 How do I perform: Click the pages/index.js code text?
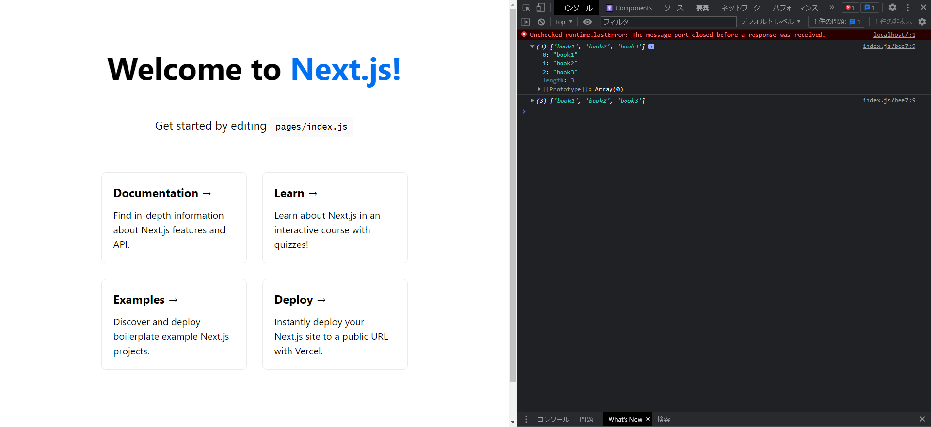311,127
